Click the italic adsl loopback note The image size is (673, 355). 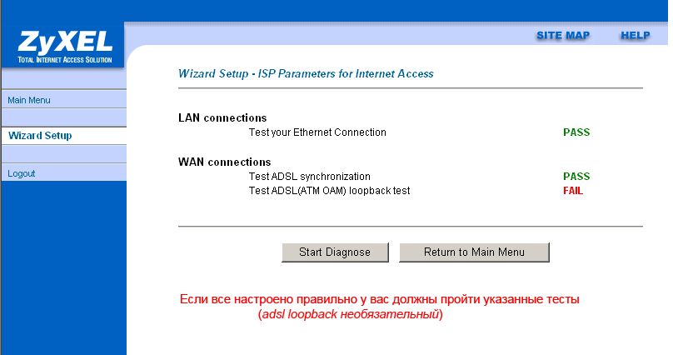click(x=350, y=314)
